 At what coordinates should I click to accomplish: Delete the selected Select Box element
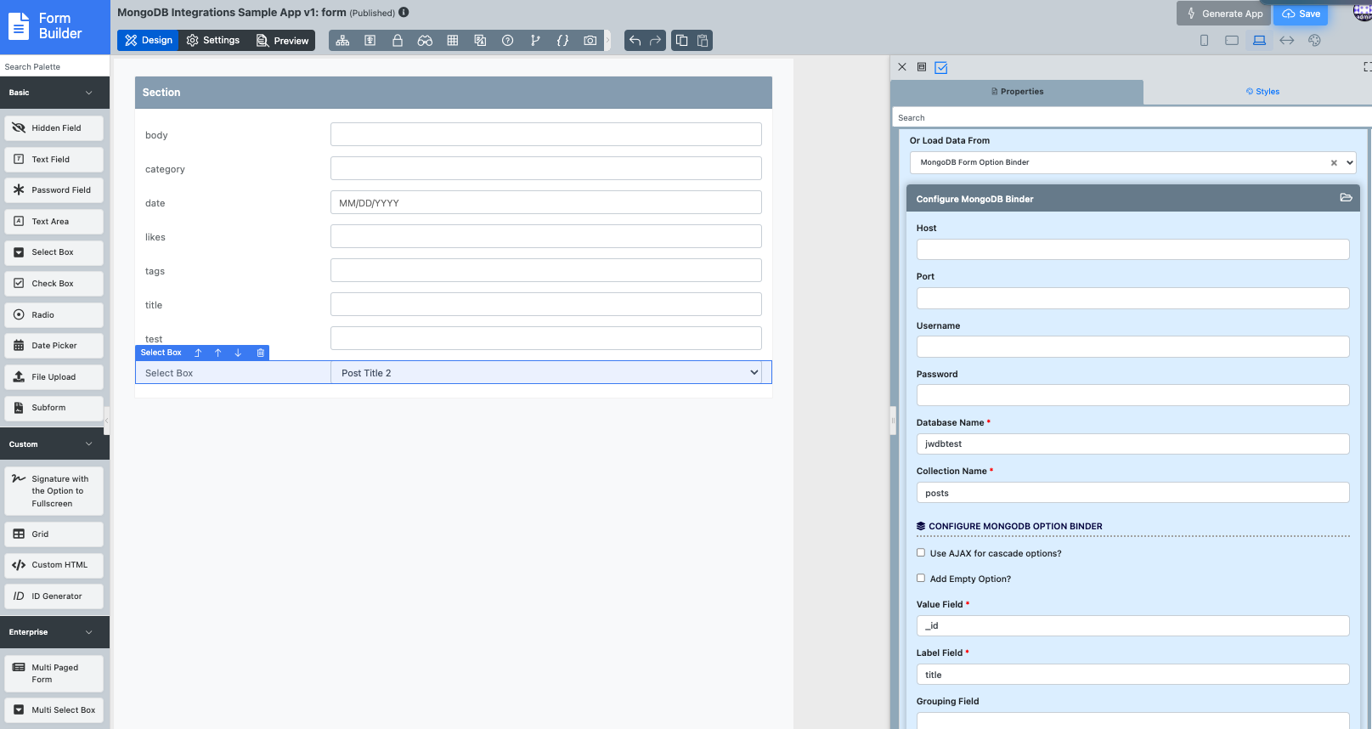tap(261, 353)
